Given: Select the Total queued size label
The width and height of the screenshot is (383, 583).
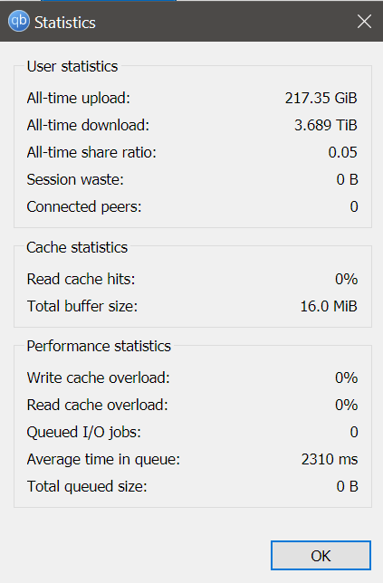Looking at the screenshot, I should (x=87, y=486).
